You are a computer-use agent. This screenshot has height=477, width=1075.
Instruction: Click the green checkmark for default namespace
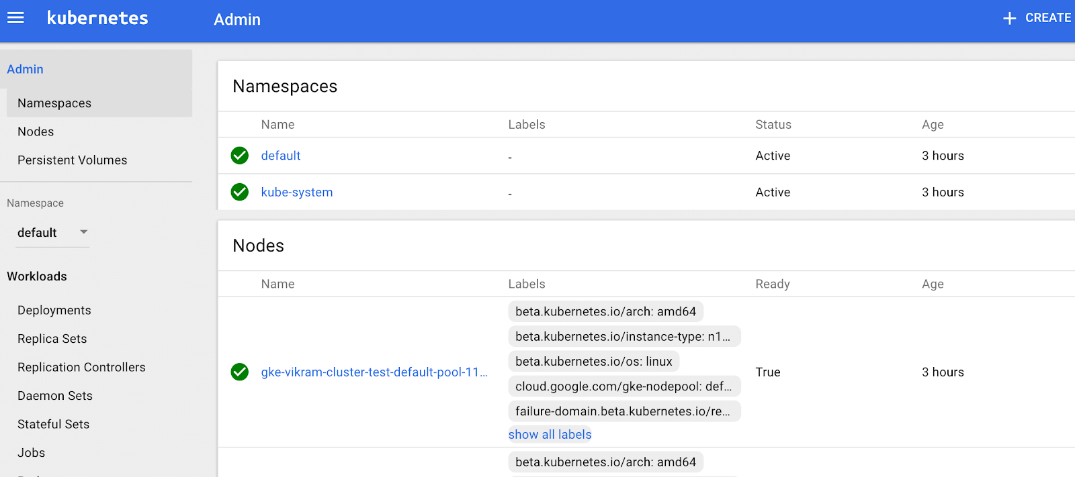(x=240, y=156)
